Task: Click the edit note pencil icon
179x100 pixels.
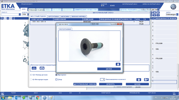Action: (x=146, y=80)
